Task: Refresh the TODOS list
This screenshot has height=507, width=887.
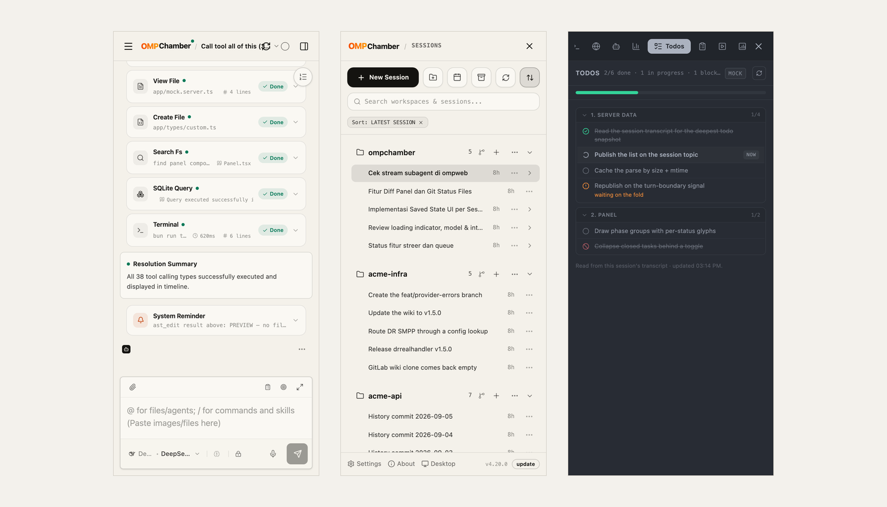Action: tap(759, 73)
